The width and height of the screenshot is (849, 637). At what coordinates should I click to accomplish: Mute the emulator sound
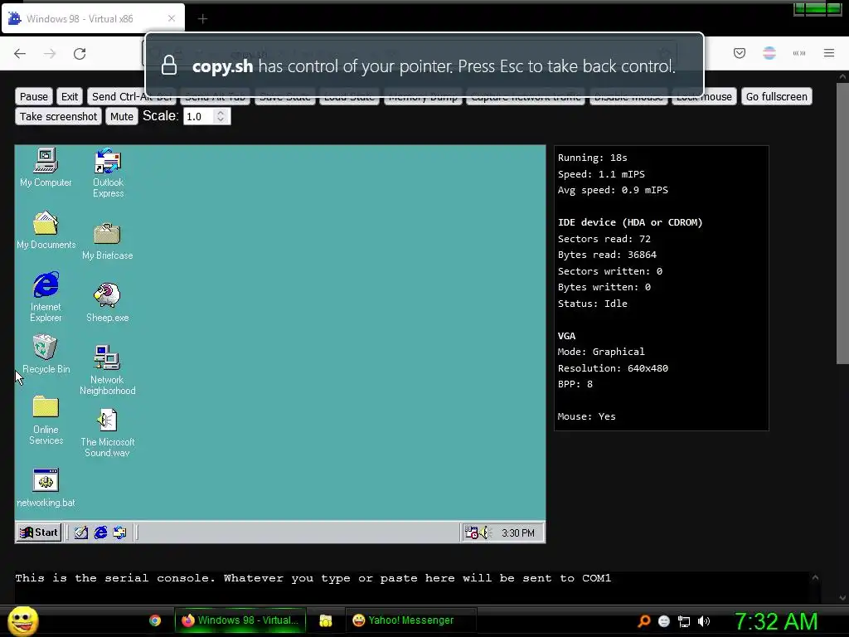122,116
